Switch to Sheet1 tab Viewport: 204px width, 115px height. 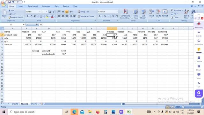(15, 104)
